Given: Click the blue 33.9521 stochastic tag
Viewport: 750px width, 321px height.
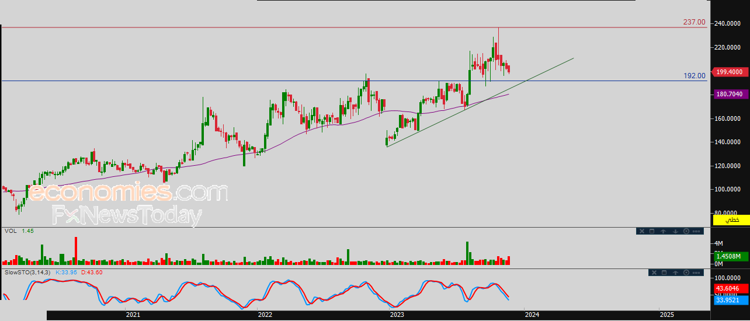Looking at the screenshot, I should coord(731,301).
